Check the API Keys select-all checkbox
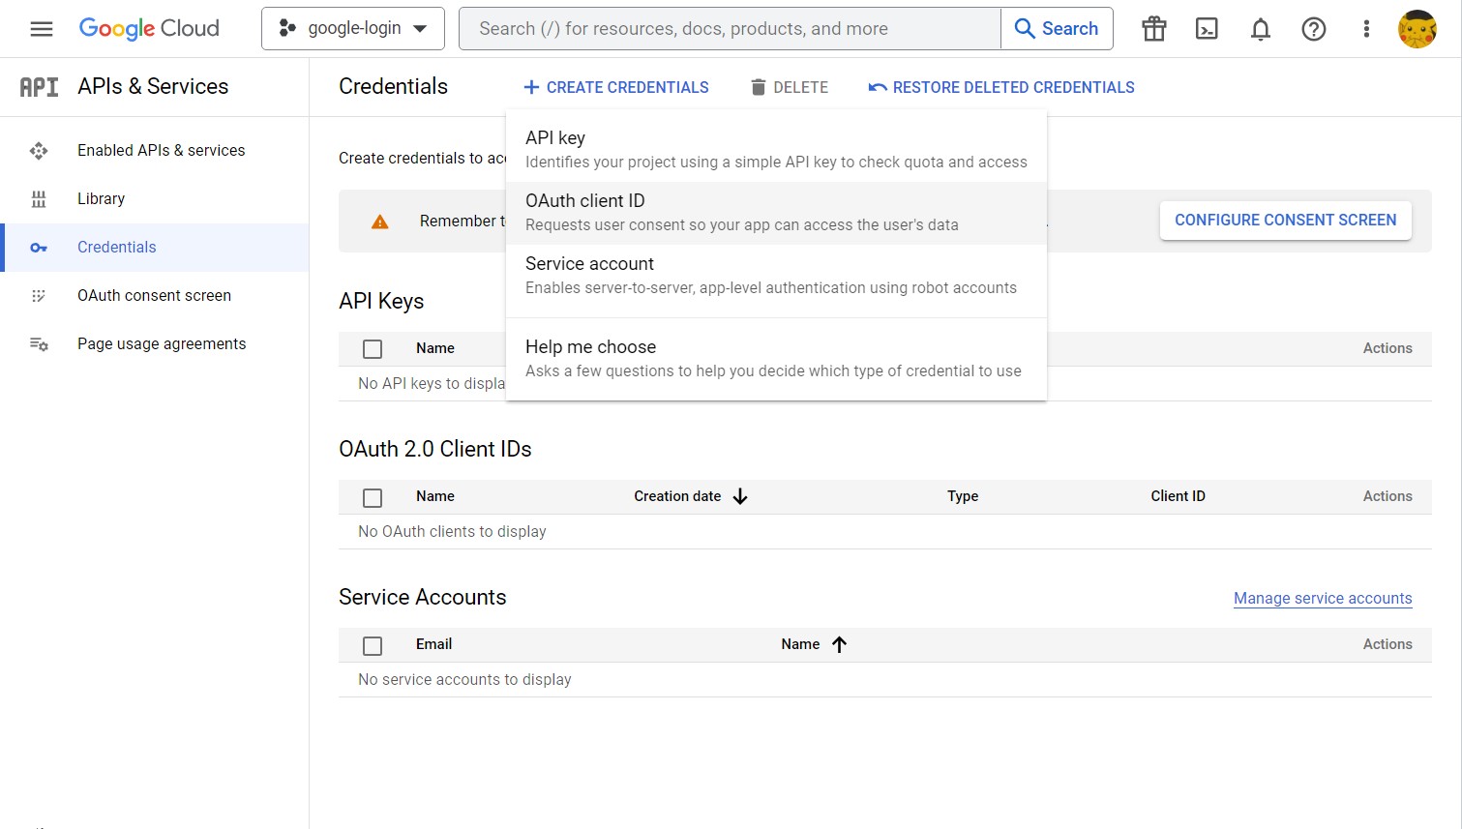The width and height of the screenshot is (1462, 829). click(x=373, y=349)
